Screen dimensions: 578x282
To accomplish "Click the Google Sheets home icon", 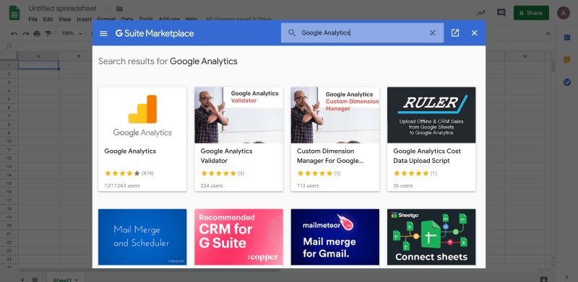I will [14, 13].
